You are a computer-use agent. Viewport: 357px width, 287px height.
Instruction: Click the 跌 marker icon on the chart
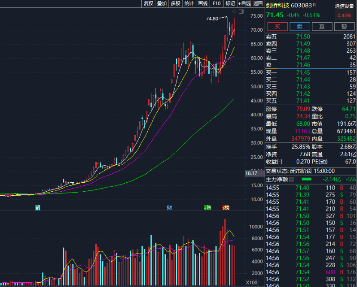click(207, 208)
